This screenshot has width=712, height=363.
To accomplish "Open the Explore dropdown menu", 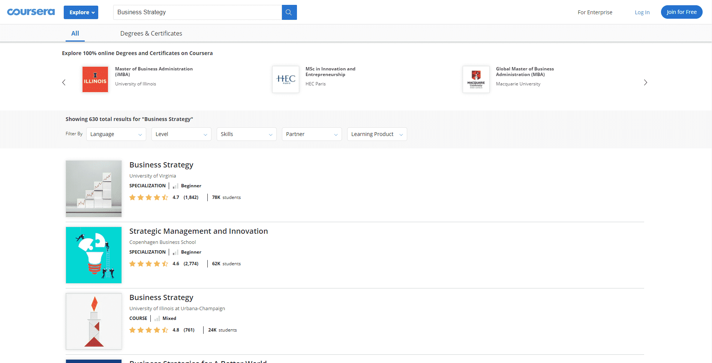I will coord(81,12).
